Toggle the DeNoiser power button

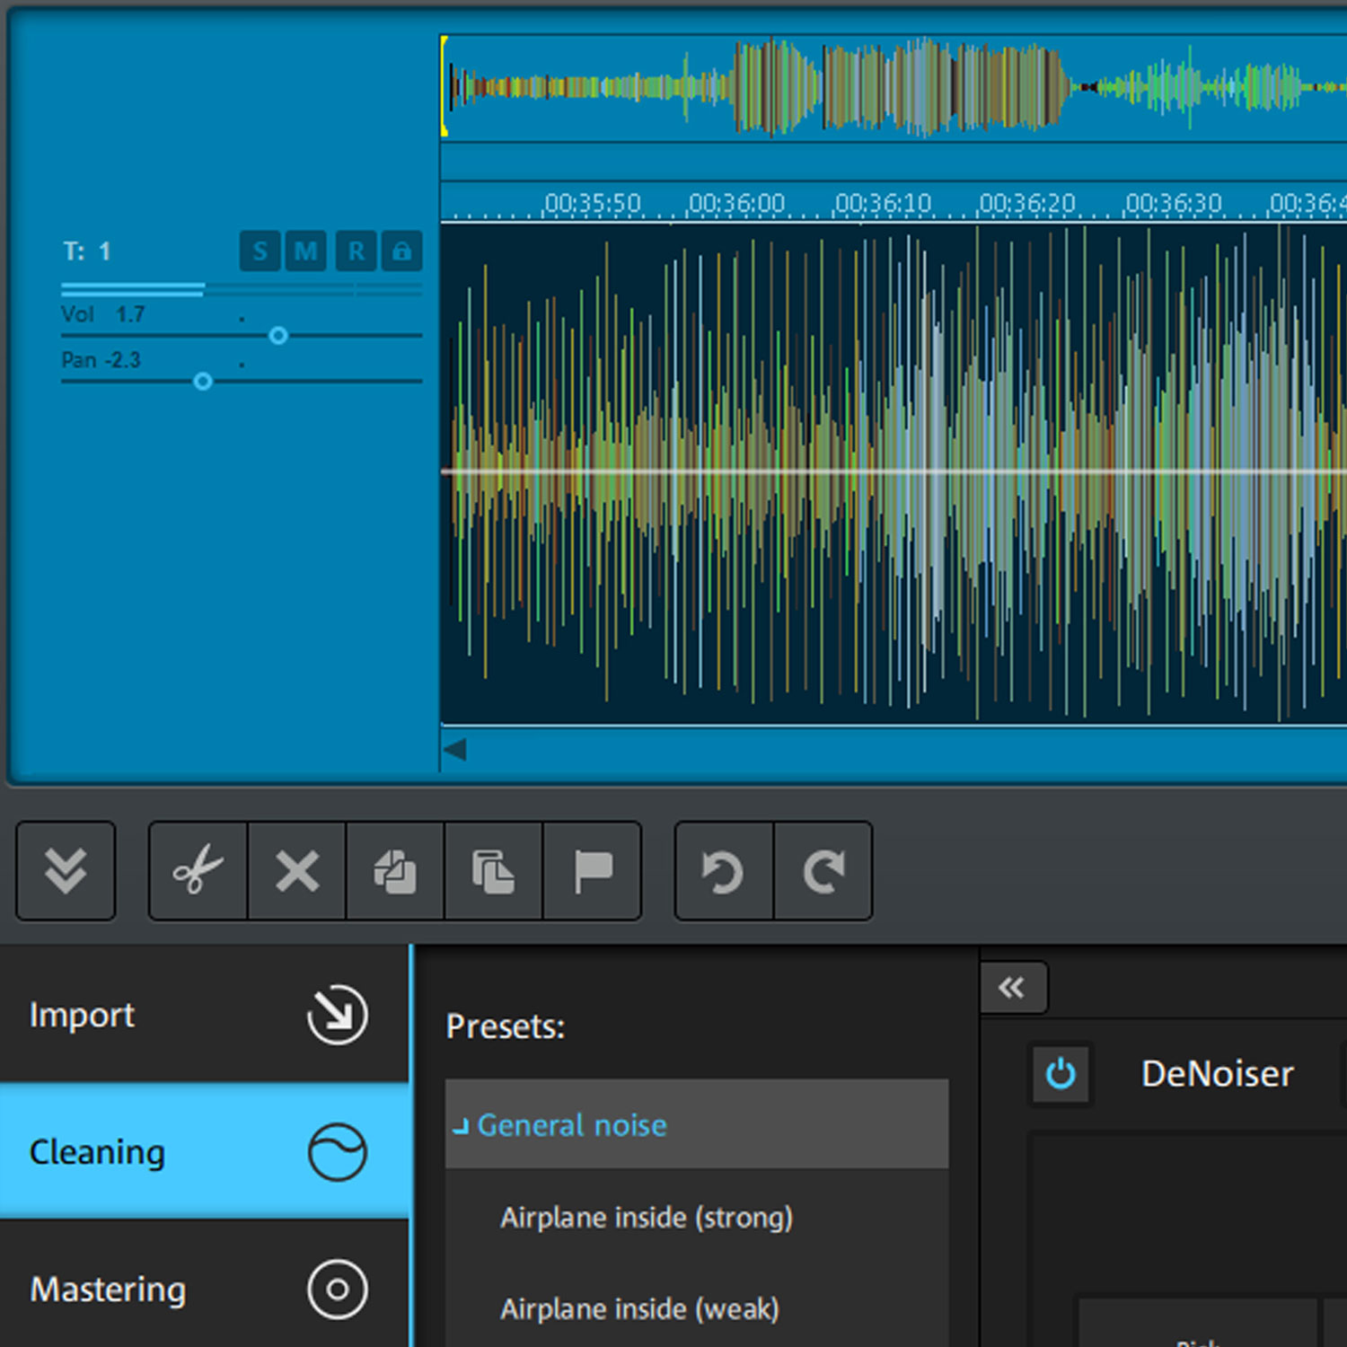(x=1061, y=1074)
